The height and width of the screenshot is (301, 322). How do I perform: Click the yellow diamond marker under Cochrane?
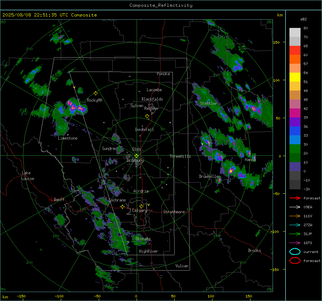click(122, 207)
